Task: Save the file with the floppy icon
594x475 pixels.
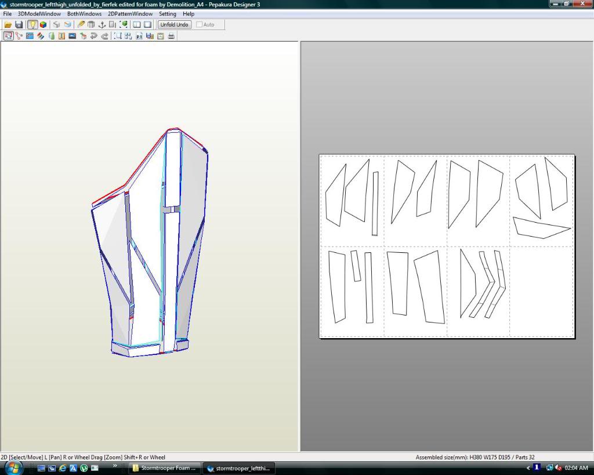Action: click(x=19, y=24)
